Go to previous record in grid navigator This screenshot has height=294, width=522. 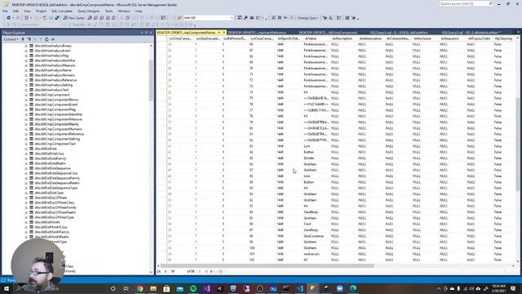click(166, 271)
